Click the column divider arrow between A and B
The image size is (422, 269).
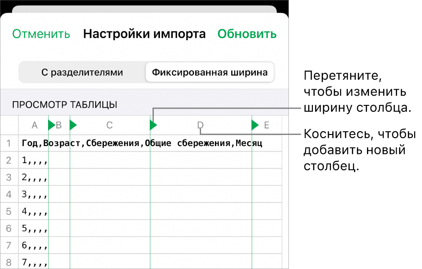click(51, 125)
